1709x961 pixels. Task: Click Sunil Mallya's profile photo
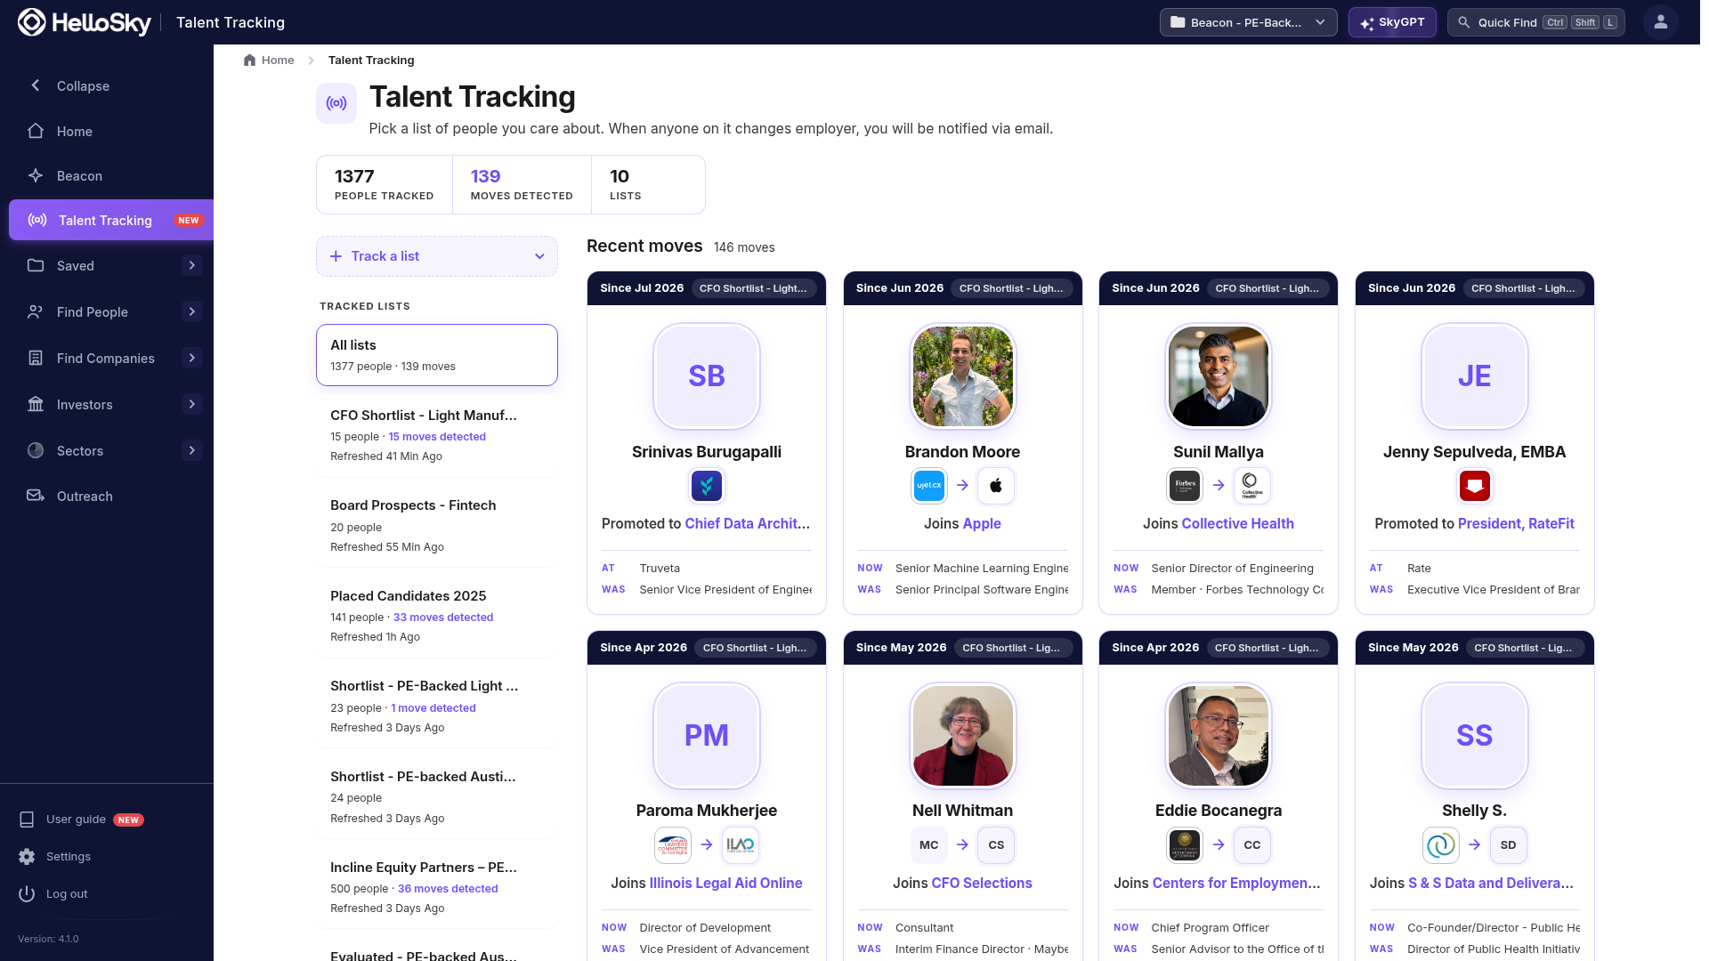pos(1219,376)
